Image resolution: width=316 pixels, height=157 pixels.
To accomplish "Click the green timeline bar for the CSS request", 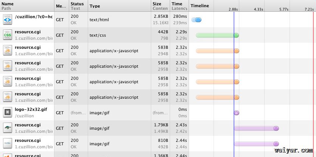I will 217,35.
